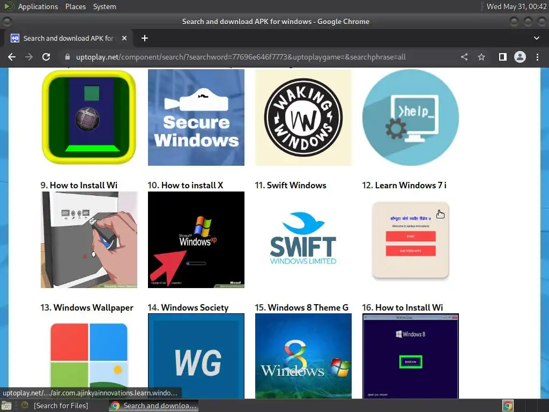Click the site security lock icon
549x412 pixels.
(68, 57)
